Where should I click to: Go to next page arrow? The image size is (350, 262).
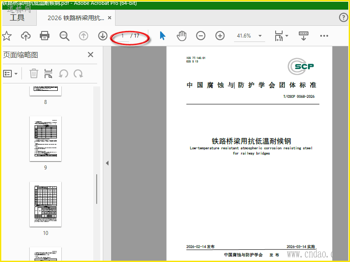103,36
